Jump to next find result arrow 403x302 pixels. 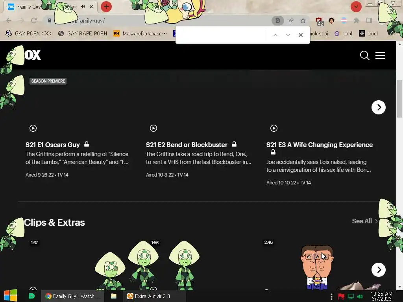288,35
